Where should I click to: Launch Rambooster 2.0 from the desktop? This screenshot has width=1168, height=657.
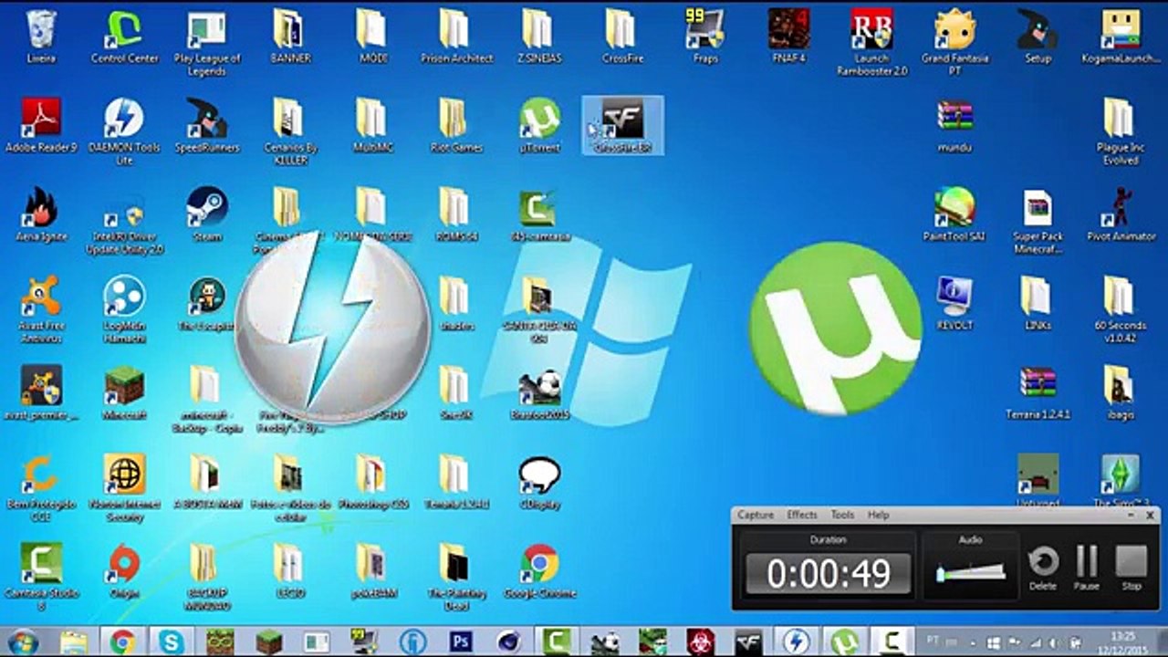point(871,43)
